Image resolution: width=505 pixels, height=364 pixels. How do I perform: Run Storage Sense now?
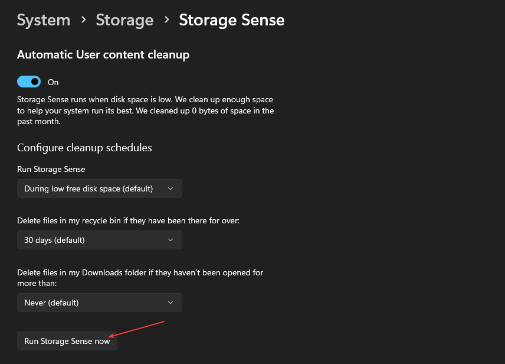pos(67,341)
